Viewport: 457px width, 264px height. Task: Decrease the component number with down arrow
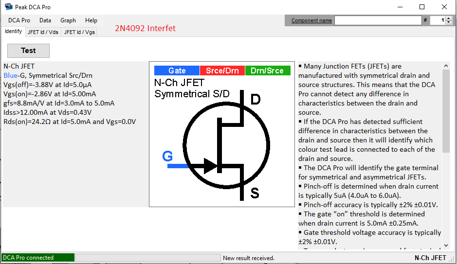pyautogui.click(x=449, y=22)
